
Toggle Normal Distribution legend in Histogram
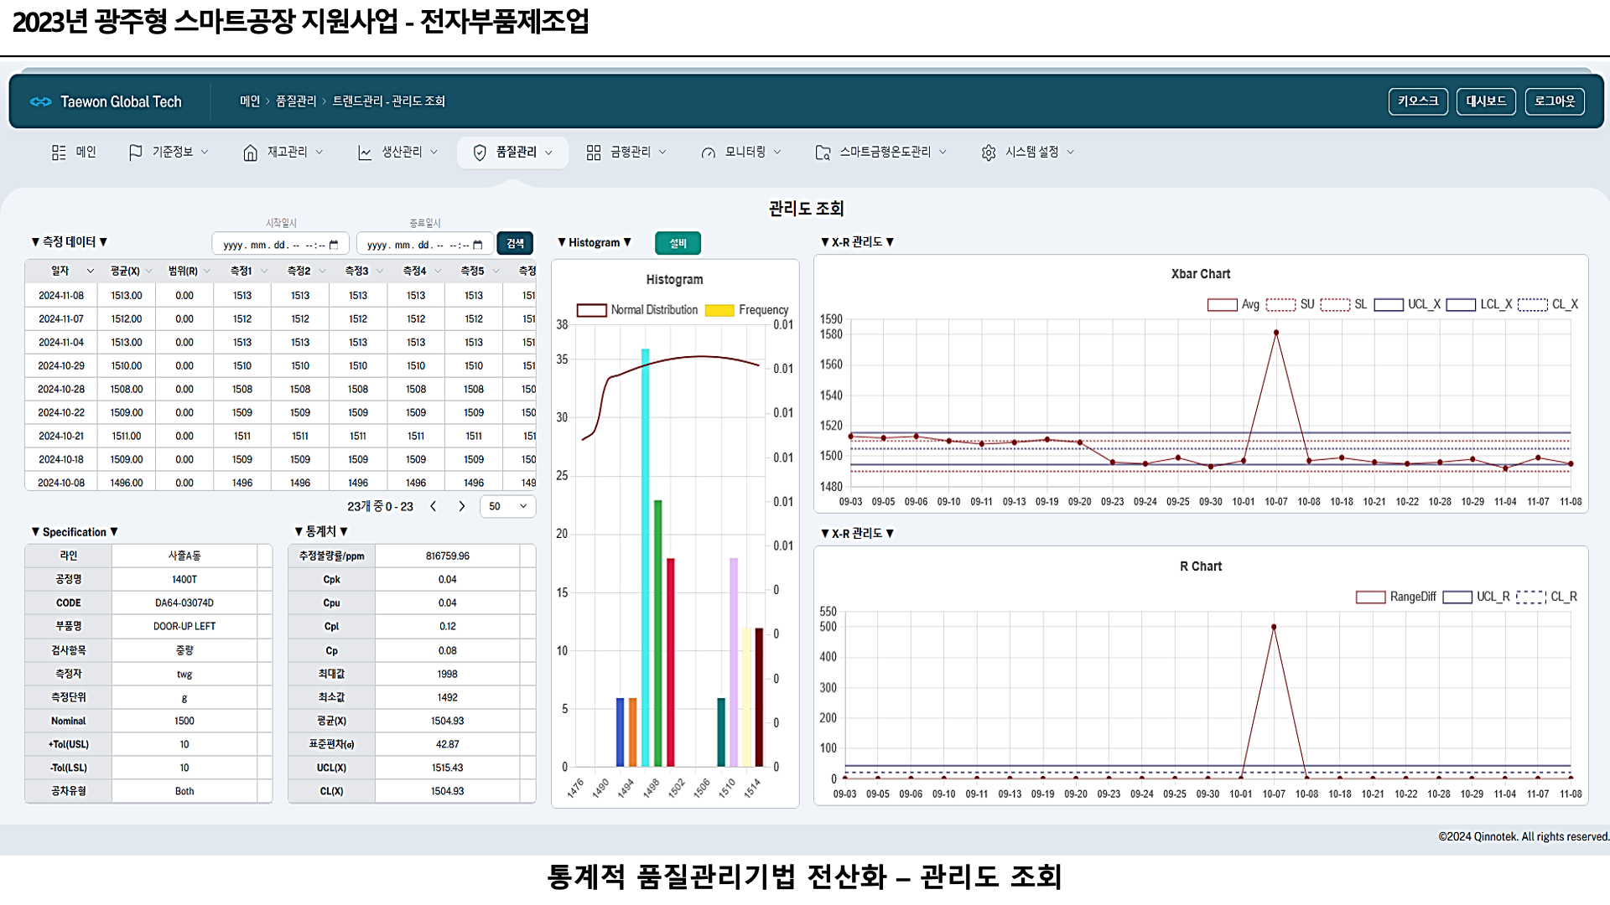tap(637, 310)
